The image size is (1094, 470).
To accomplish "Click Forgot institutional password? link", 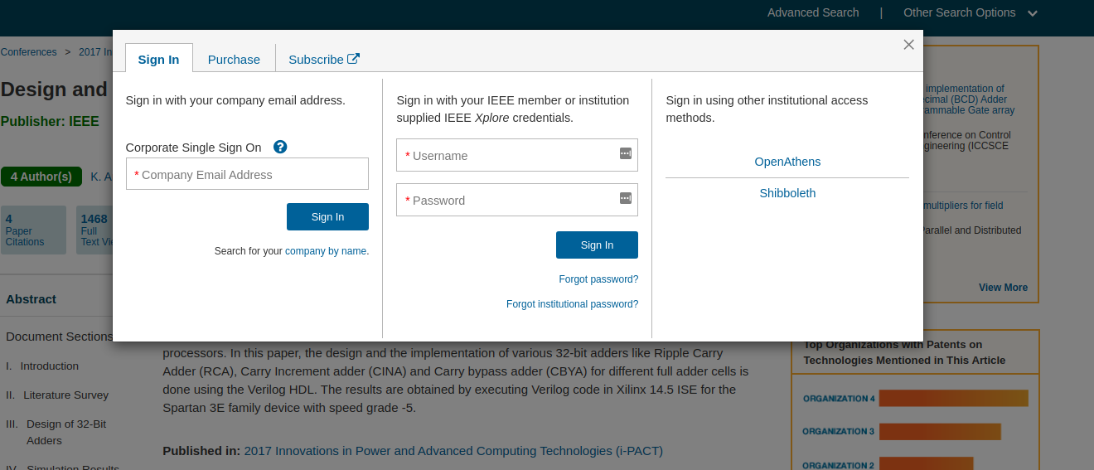I will point(572,304).
